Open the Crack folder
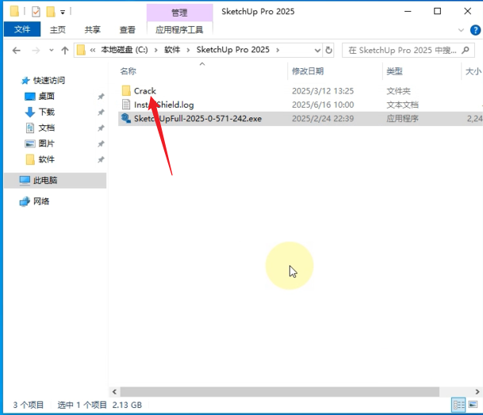 tap(145, 91)
